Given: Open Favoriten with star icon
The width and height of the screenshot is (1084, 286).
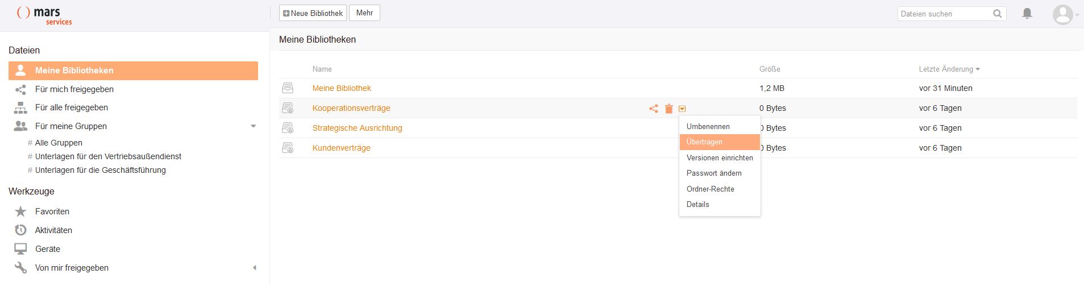Looking at the screenshot, I should point(52,212).
